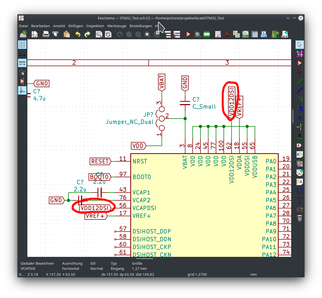The image size is (322, 298).
Task: Open the Inspektion menu
Action: click(95, 26)
